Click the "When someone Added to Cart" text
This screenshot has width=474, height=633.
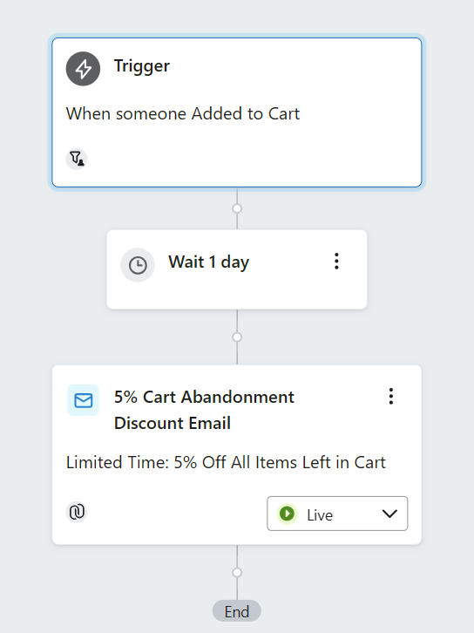coord(183,113)
